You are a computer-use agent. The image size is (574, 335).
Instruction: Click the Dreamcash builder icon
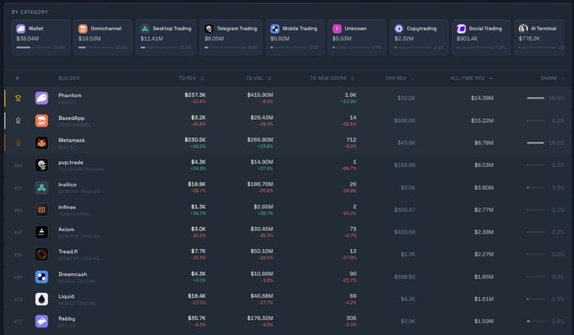(41, 277)
